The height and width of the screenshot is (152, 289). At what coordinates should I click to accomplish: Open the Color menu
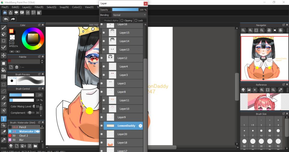pyautogui.click(x=77, y=7)
